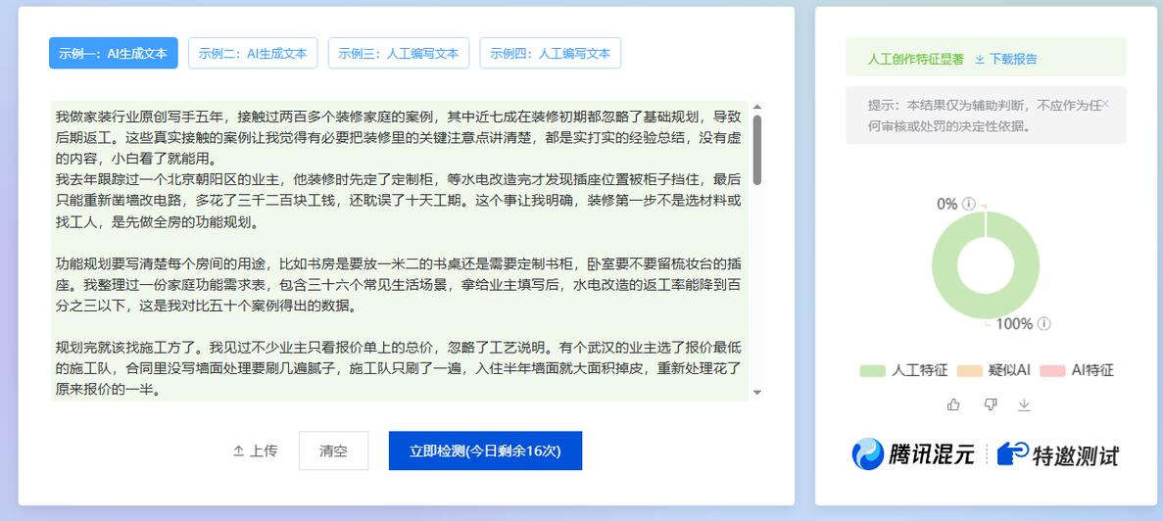This screenshot has width=1163, height=521.
Task: Click the 腾讯混元 logo
Action: pos(912,454)
